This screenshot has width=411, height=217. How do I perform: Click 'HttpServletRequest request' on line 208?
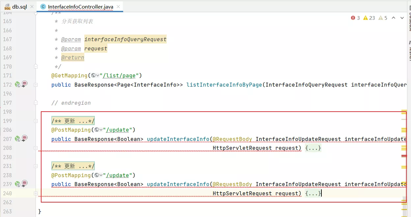click(x=257, y=148)
